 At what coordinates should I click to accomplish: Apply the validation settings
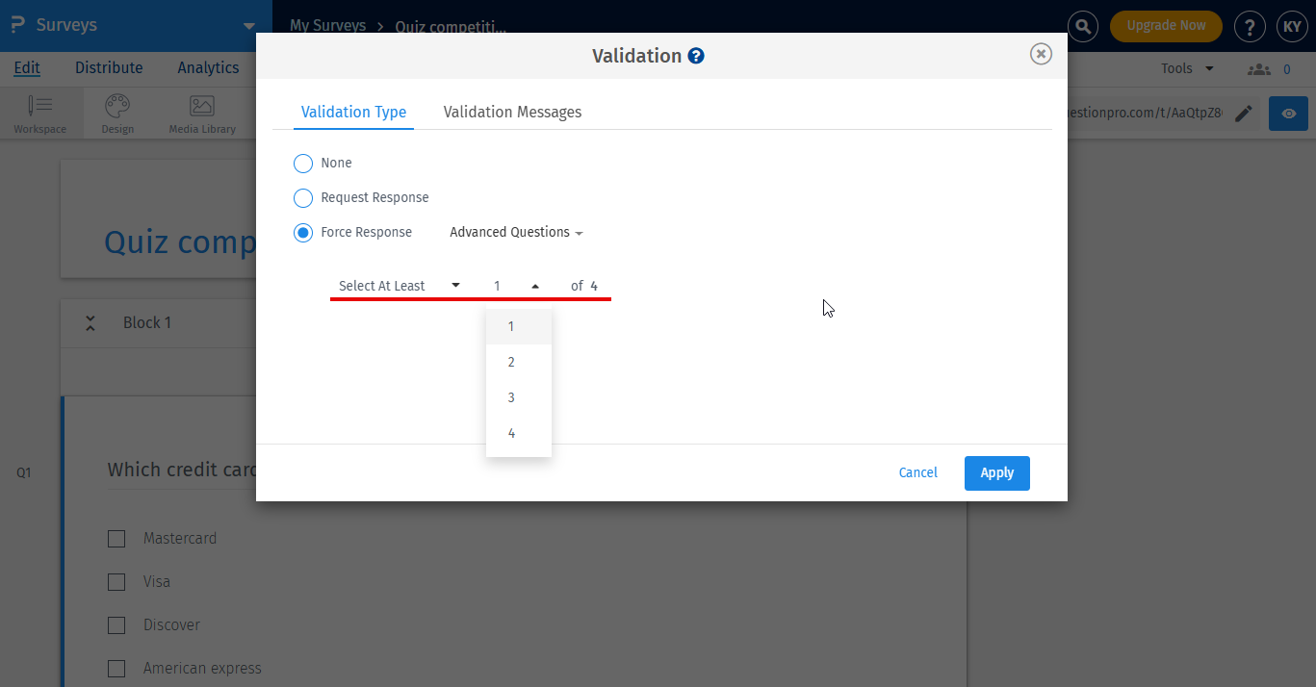point(996,472)
